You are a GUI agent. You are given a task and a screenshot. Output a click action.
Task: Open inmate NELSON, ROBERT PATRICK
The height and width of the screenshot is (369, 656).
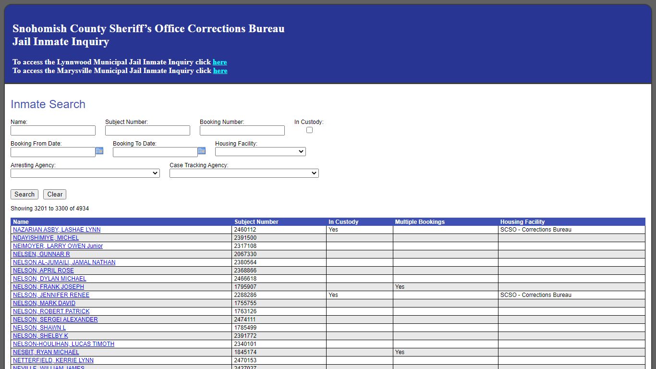[x=51, y=311]
